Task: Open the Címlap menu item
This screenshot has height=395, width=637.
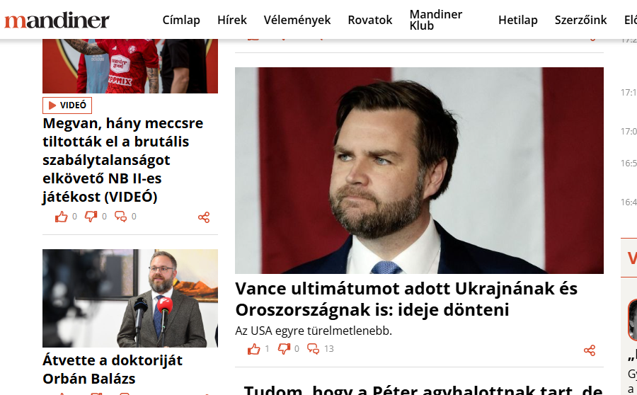Action: pyautogui.click(x=181, y=20)
